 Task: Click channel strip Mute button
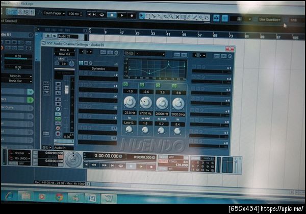(58, 84)
